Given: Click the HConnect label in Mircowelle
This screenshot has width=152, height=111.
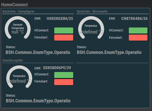Looking at the screenshot, I should click(x=116, y=30).
